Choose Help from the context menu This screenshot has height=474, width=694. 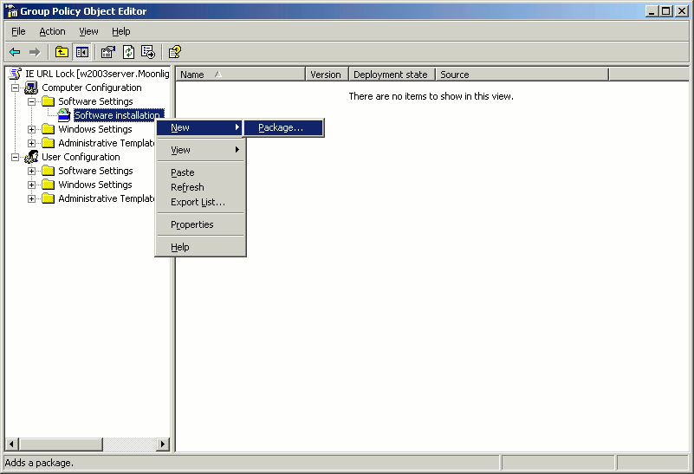[199, 247]
